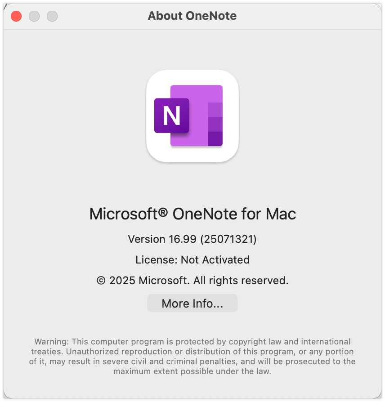Click the grayed-out zoom window button
The image size is (385, 402).
coord(52,16)
